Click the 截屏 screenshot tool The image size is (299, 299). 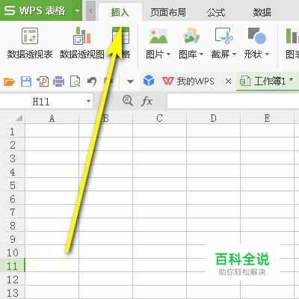pos(224,36)
